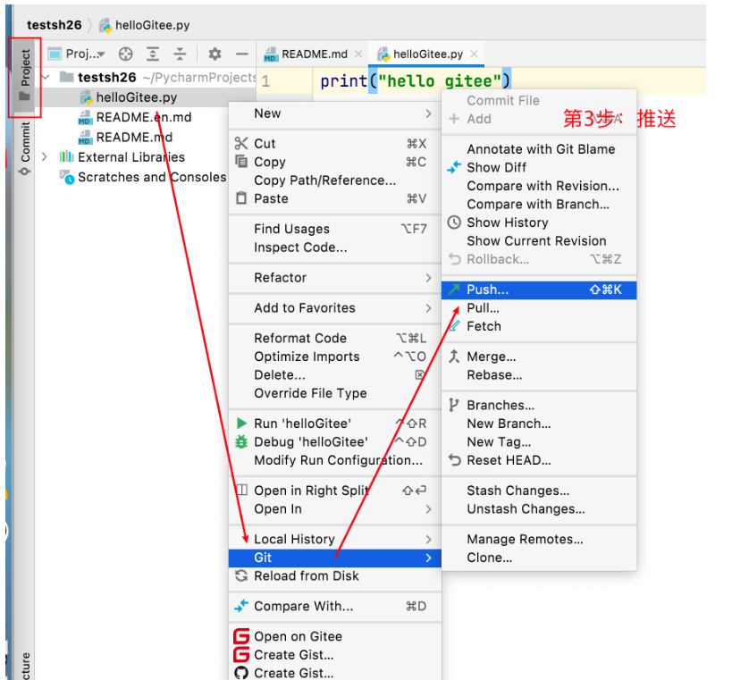Choose New Branch in Git submenu
This screenshot has width=732, height=680.
[x=539, y=424]
